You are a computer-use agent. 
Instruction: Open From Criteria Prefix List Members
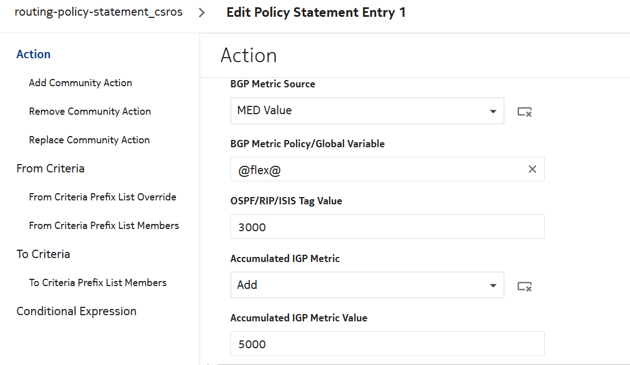point(104,226)
